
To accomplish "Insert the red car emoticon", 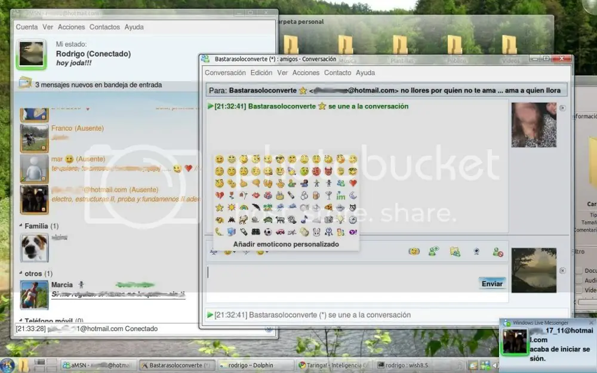I will [280, 232].
